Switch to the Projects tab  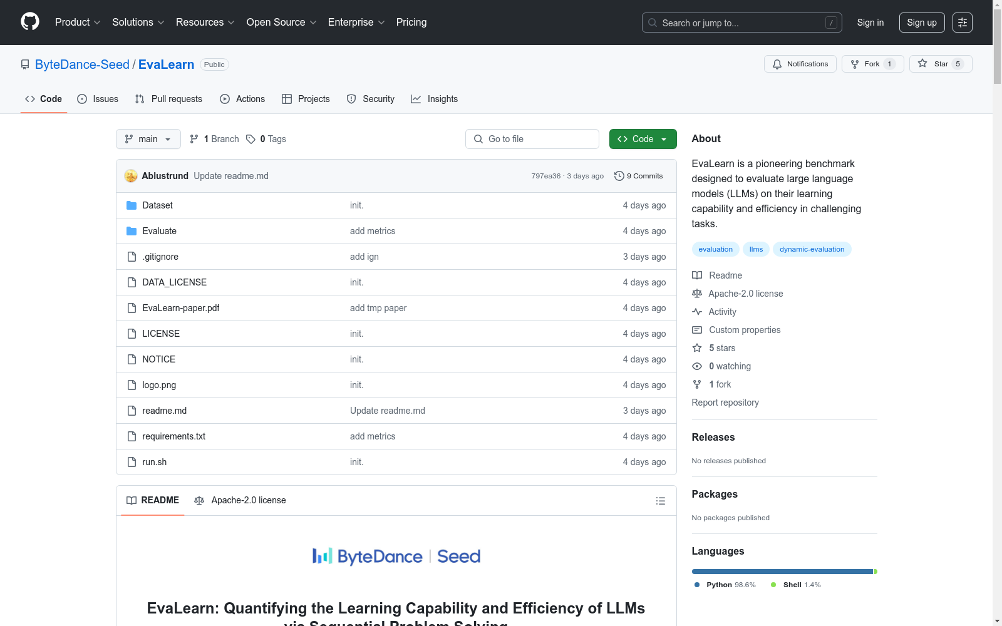(306, 99)
